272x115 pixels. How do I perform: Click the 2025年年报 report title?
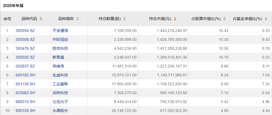(x=13, y=5)
